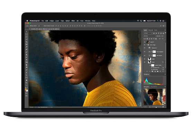Click the Navigator zoom slider

click(x=156, y=107)
